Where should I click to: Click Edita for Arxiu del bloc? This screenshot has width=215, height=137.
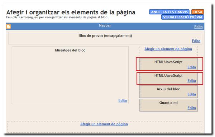(192, 94)
